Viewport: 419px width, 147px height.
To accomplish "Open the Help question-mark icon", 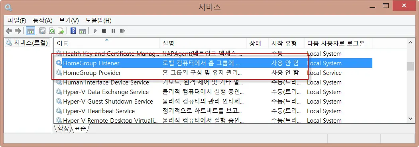I will coord(73,31).
